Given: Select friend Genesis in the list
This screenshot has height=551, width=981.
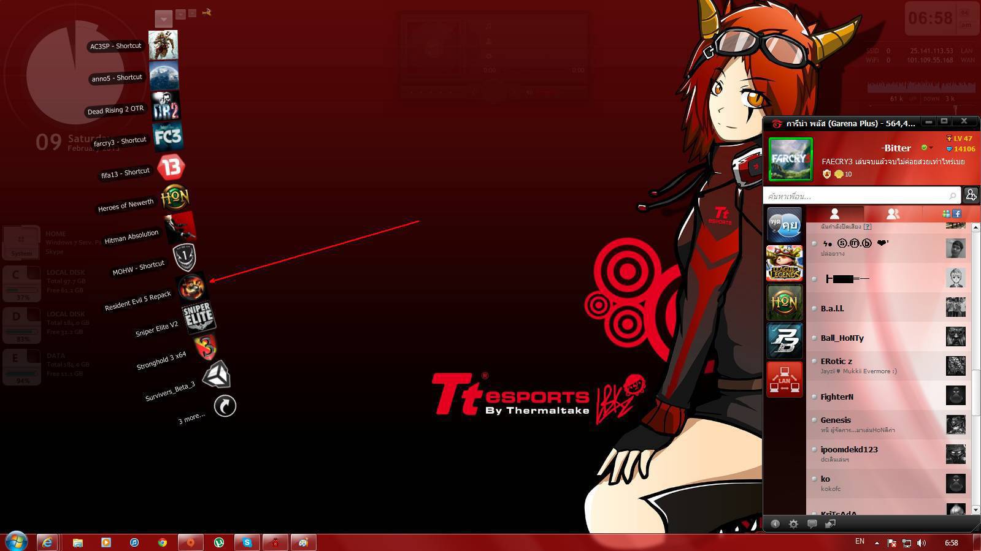Looking at the screenshot, I should click(888, 425).
